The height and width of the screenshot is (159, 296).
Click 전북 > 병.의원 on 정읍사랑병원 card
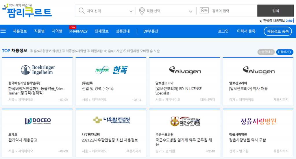pos(238,151)
